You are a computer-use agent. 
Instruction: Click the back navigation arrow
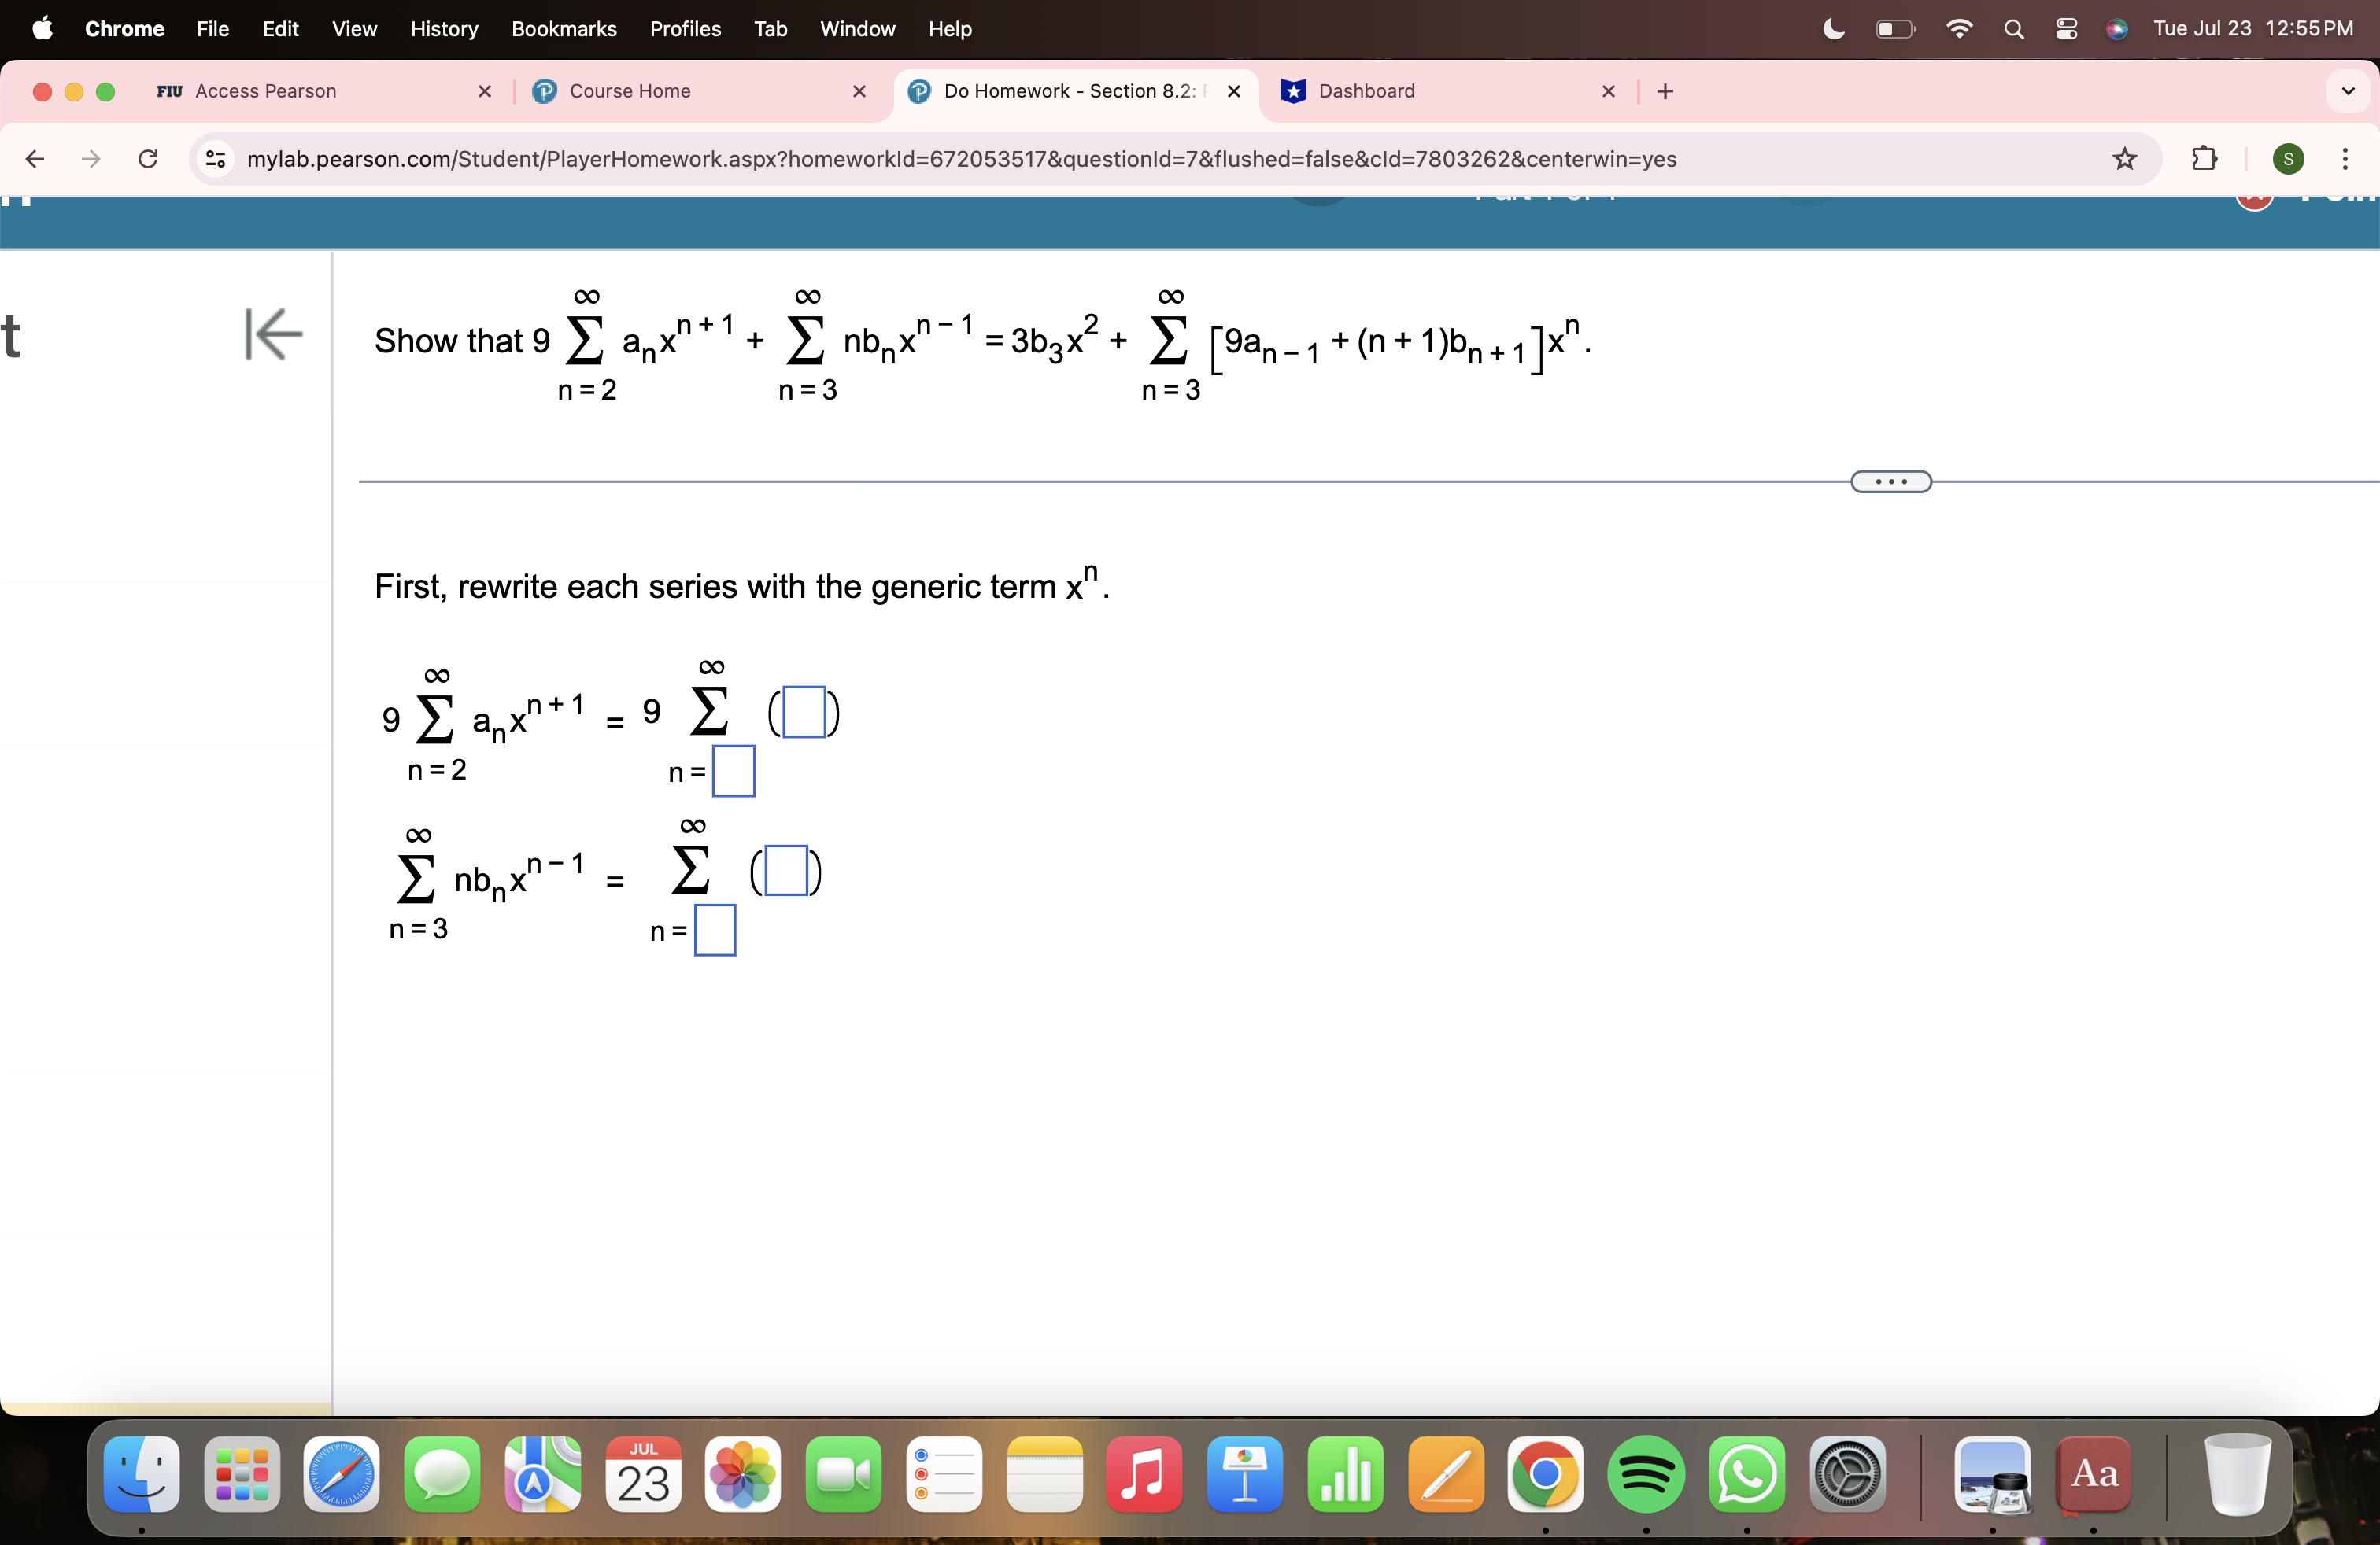pyautogui.click(x=35, y=159)
